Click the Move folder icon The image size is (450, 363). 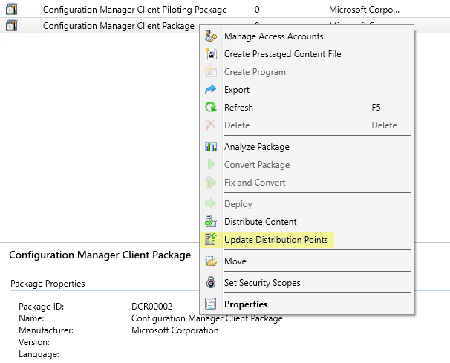211,261
